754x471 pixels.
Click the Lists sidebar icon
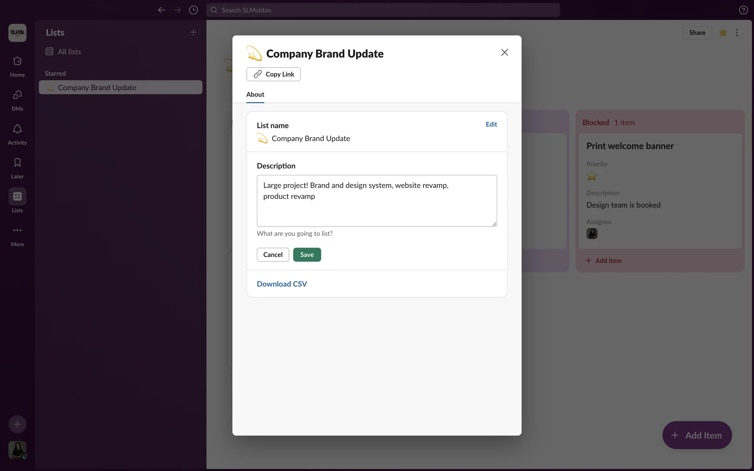tap(17, 197)
